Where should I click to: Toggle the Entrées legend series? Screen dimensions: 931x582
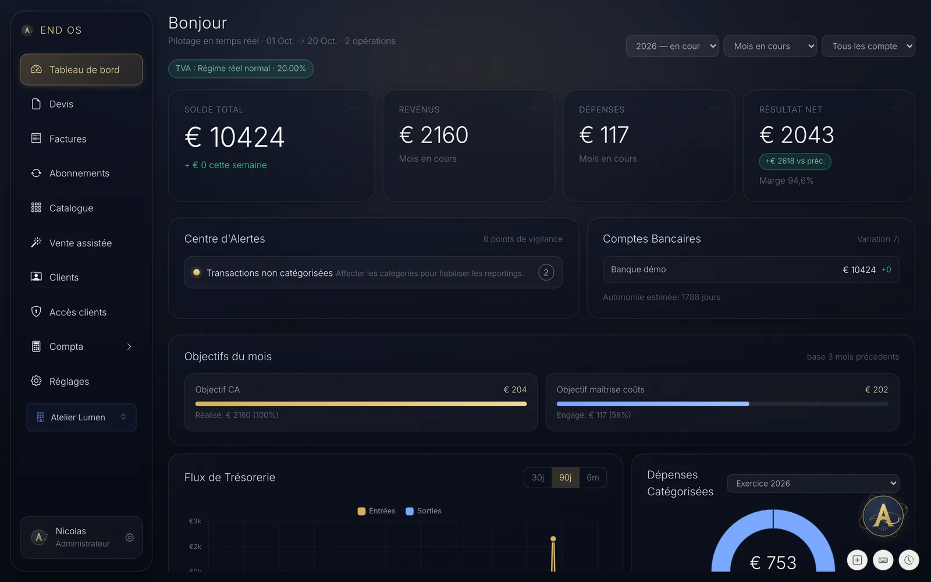(376, 511)
